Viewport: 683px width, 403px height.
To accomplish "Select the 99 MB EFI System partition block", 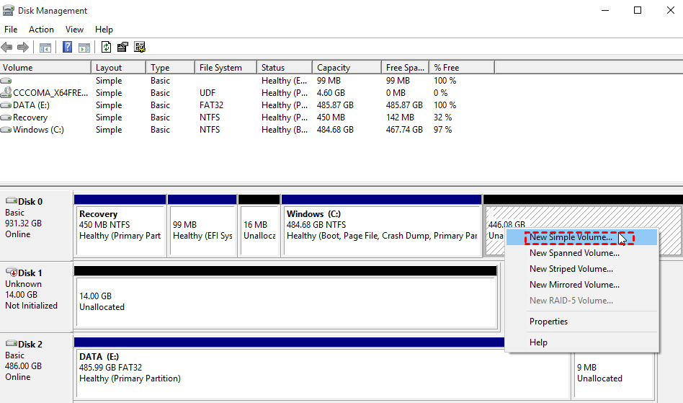I will [202, 226].
